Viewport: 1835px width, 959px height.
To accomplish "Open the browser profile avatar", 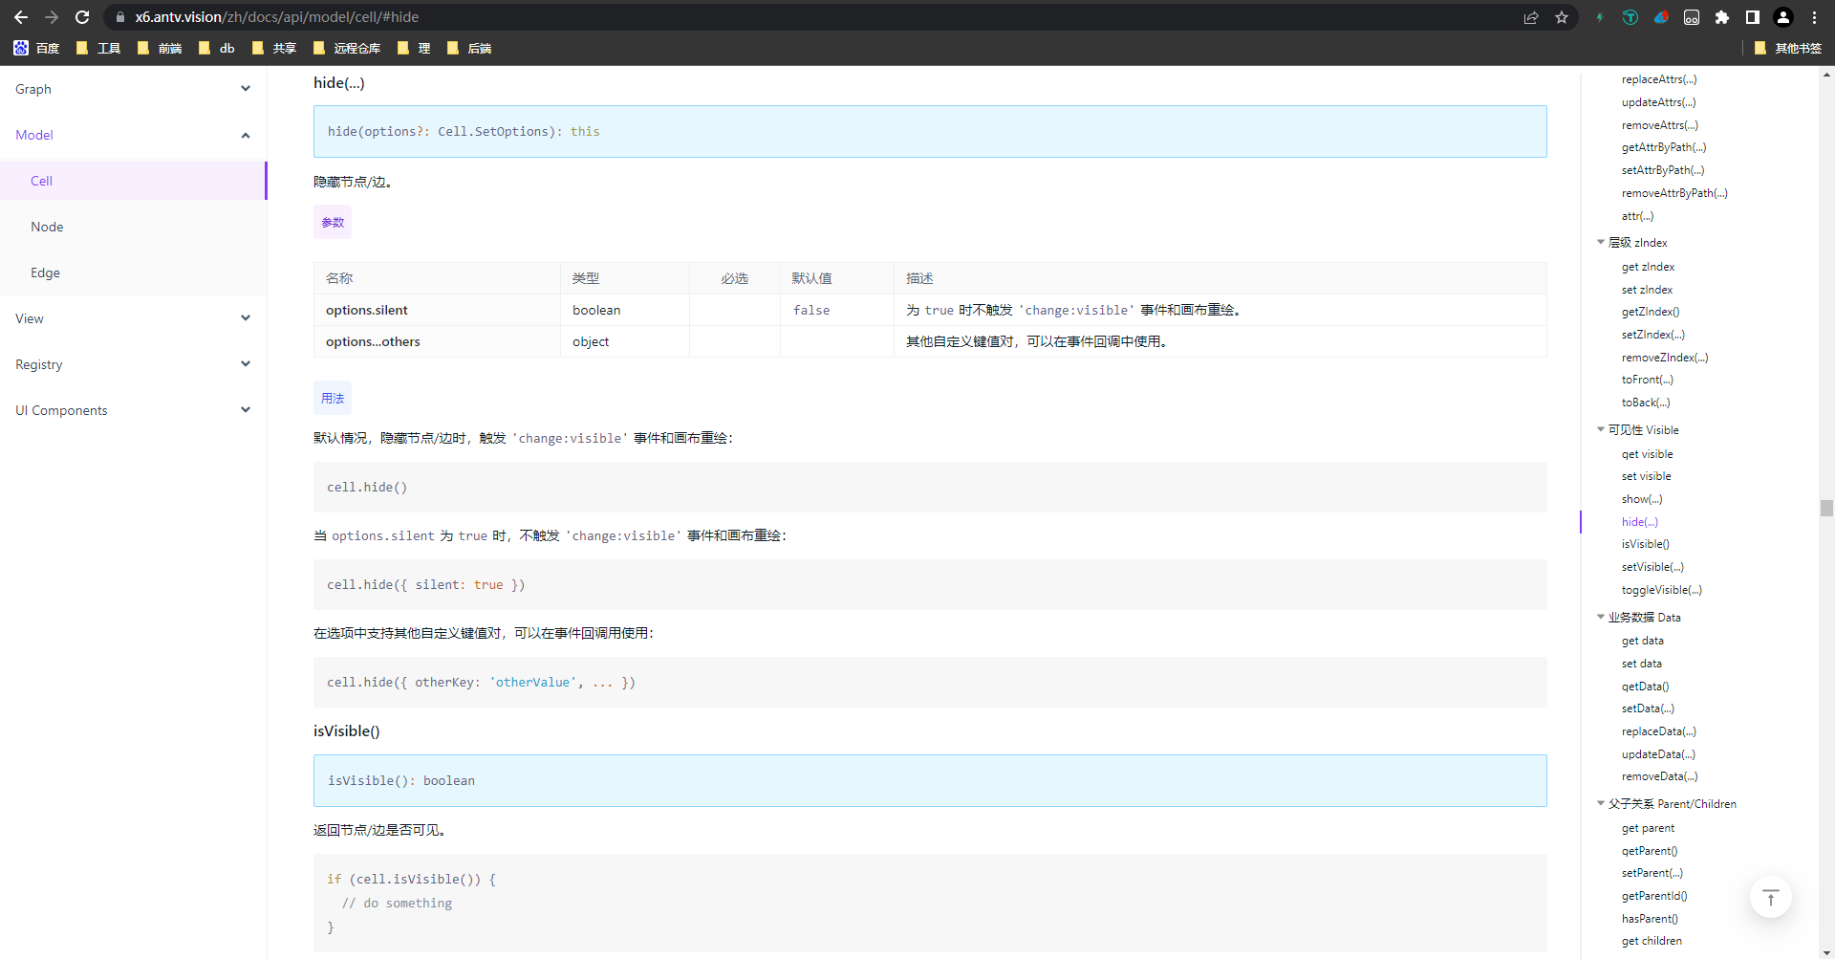I will pos(1783,17).
